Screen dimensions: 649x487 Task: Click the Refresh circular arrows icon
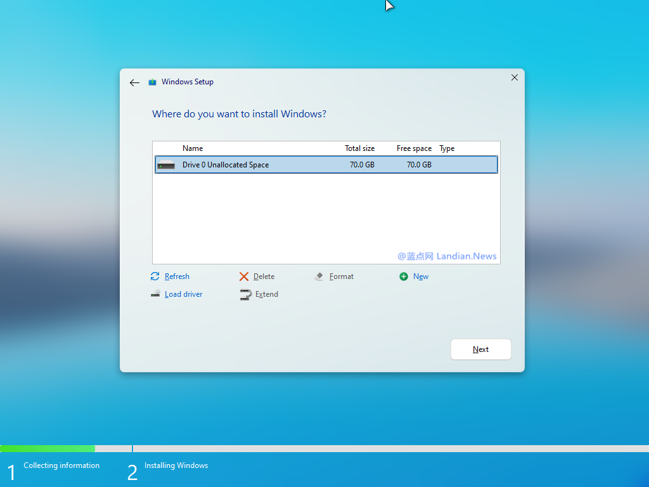(x=155, y=276)
